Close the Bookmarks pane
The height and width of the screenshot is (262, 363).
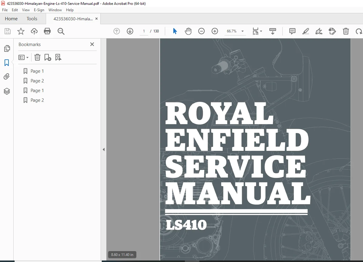coord(92,44)
